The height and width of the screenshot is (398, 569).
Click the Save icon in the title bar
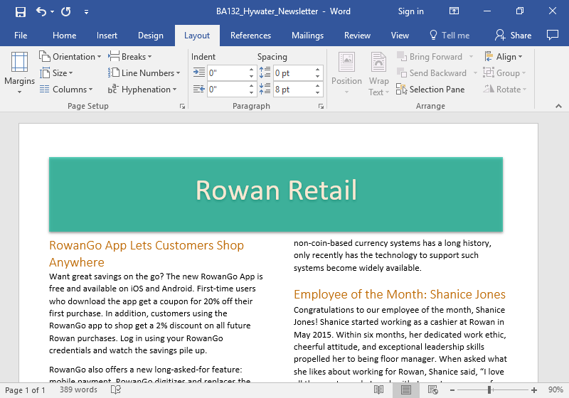(20, 11)
